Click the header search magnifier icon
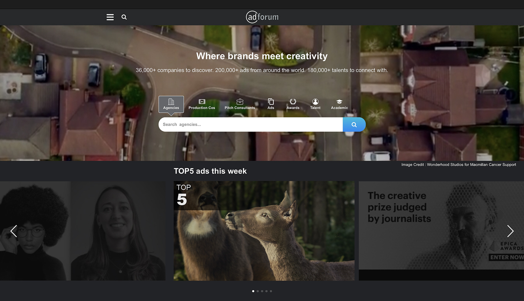The image size is (524, 301). pos(124,17)
